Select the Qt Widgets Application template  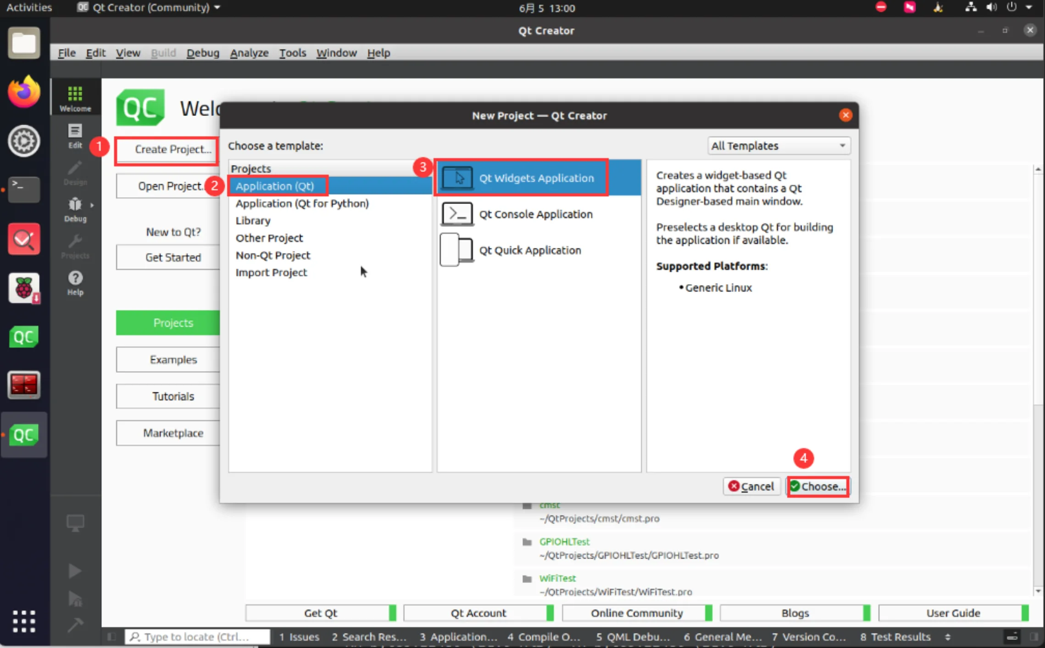[539, 178]
